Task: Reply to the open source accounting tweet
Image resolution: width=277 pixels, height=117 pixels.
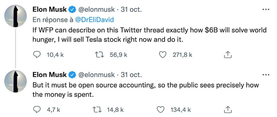Action: click(x=37, y=110)
